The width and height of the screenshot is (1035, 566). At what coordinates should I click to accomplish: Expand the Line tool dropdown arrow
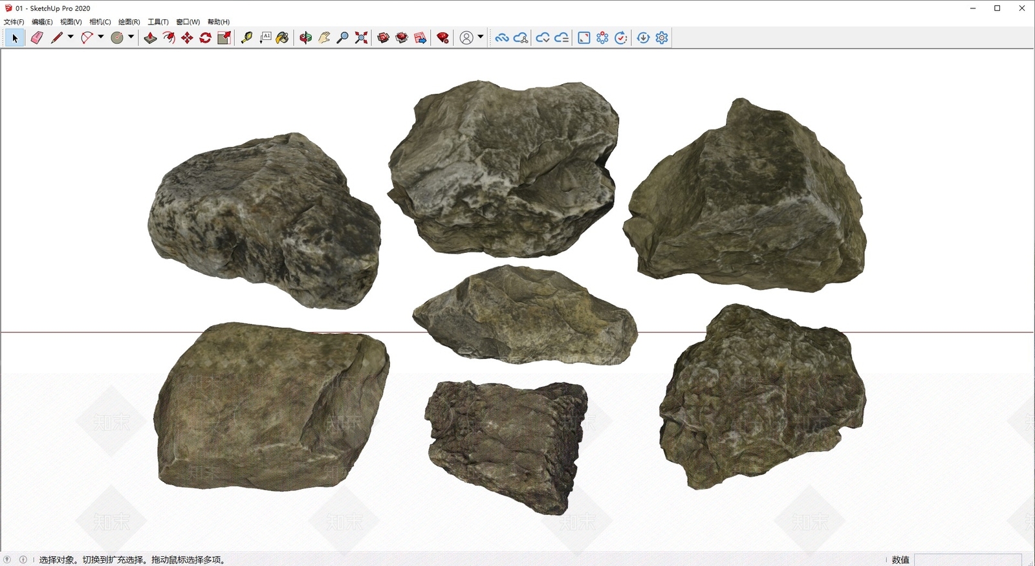coord(71,37)
